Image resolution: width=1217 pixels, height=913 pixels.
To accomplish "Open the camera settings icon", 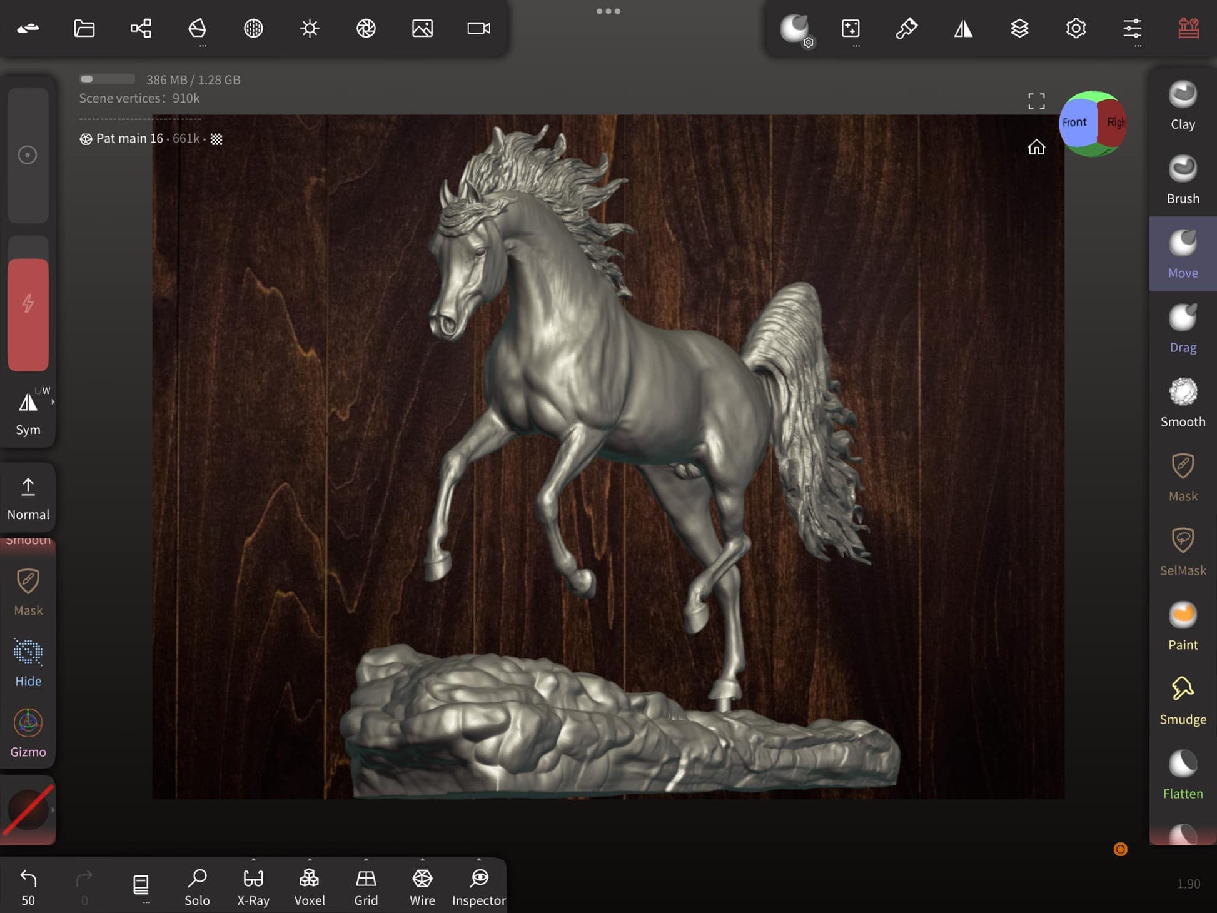I will point(479,28).
